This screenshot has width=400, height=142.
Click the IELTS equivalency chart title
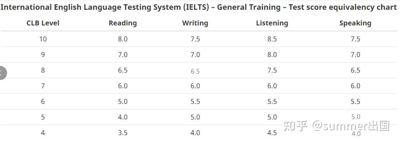pos(199,7)
